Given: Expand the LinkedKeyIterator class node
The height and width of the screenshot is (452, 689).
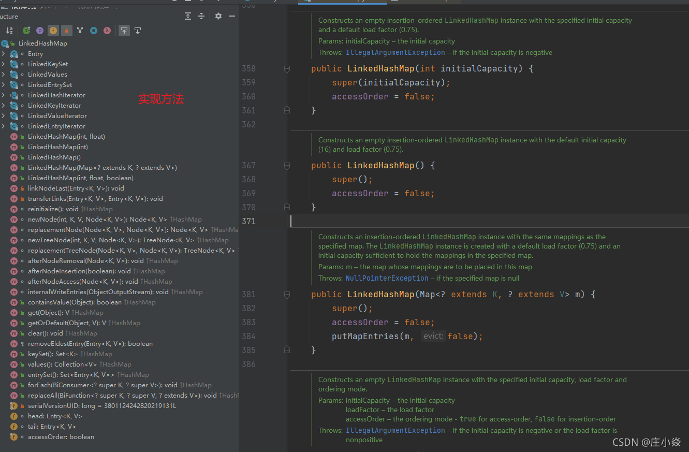Looking at the screenshot, I should (3, 106).
